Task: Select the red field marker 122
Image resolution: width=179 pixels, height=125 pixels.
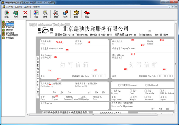Action: [x=165, y=69]
